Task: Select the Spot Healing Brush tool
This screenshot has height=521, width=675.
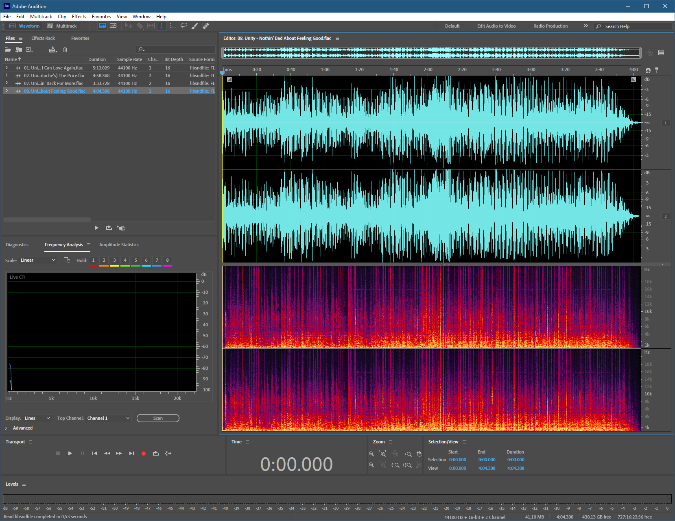Action: tap(206, 26)
